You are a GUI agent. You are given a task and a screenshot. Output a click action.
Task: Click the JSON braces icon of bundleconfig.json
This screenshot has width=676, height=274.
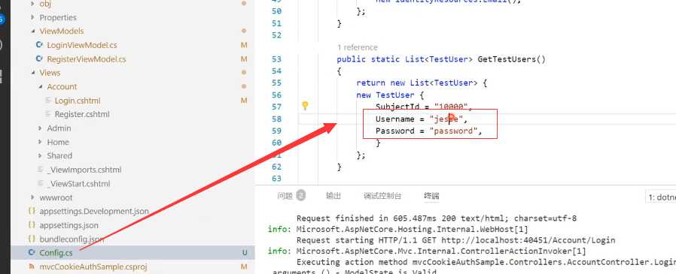(32, 239)
